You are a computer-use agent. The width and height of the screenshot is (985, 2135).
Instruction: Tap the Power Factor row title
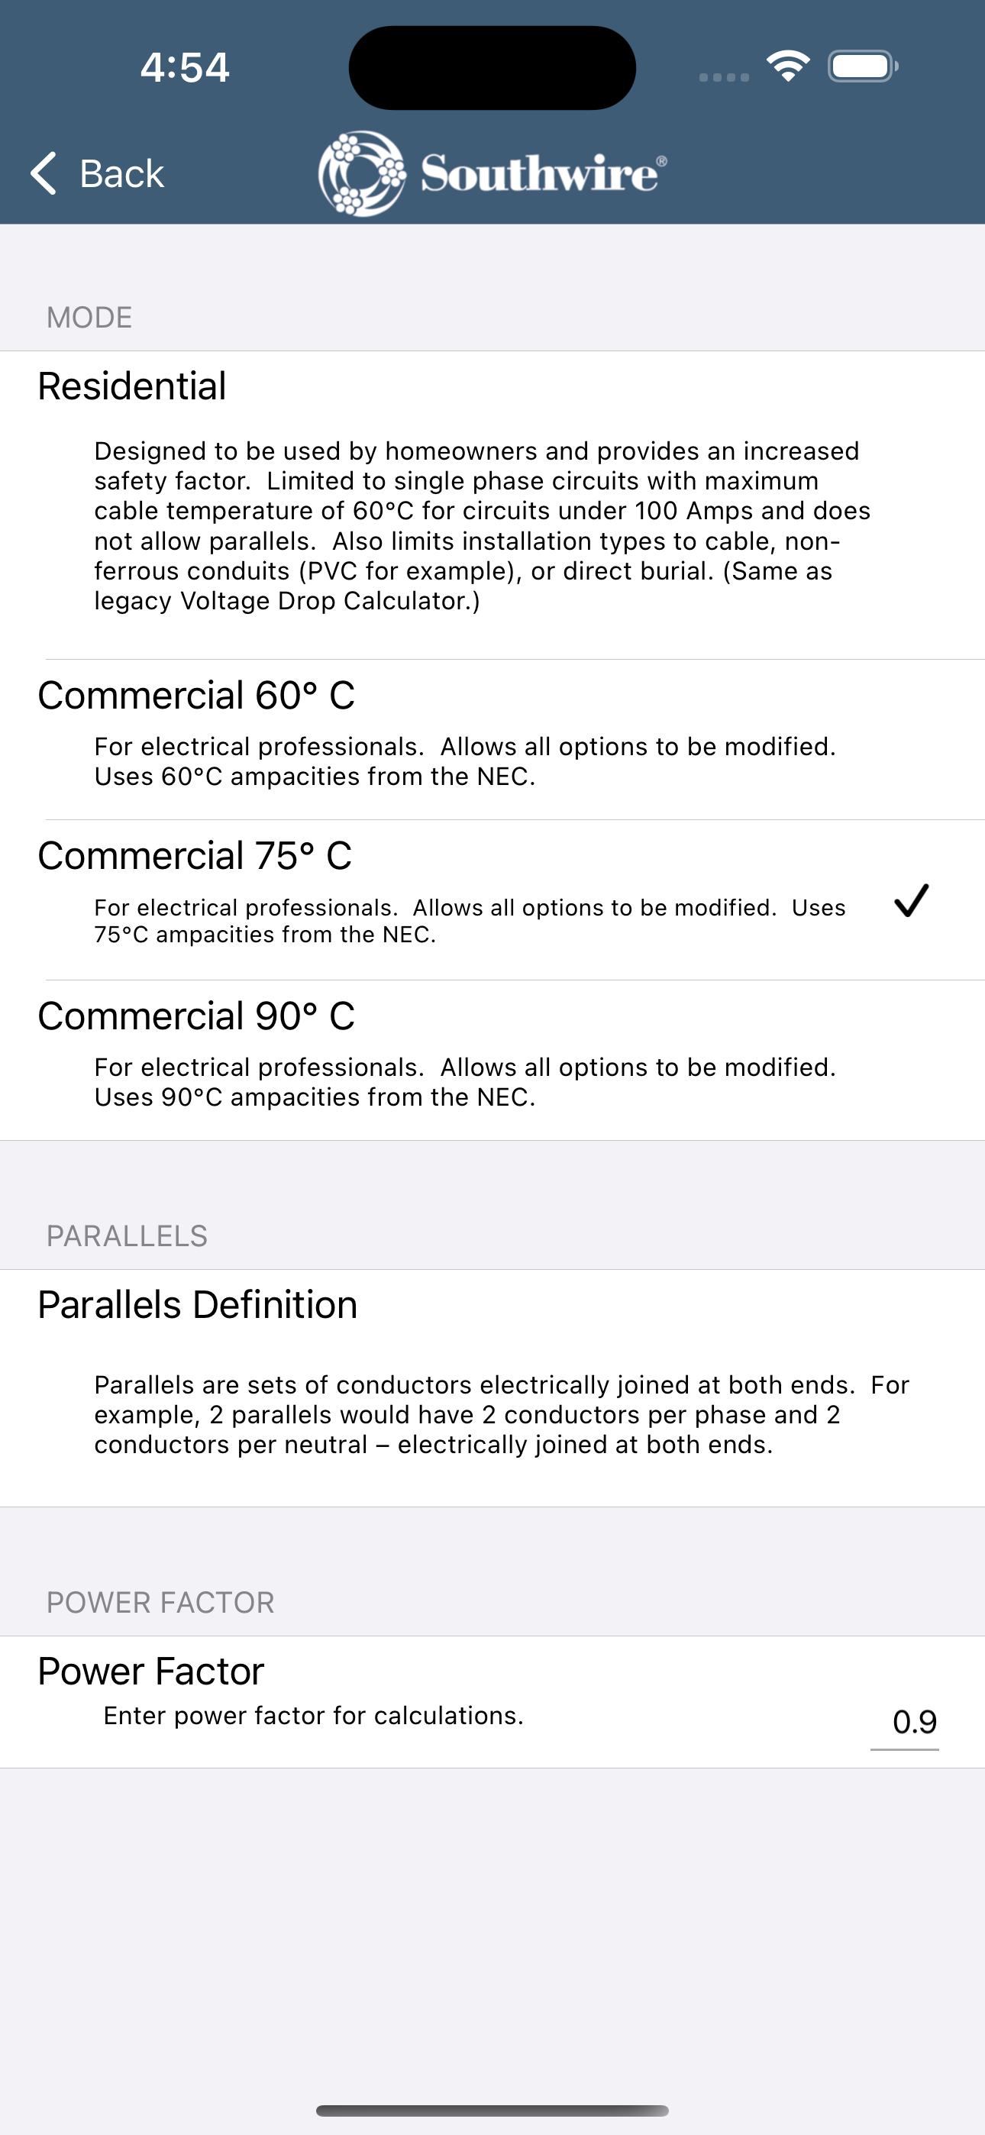(x=151, y=1671)
